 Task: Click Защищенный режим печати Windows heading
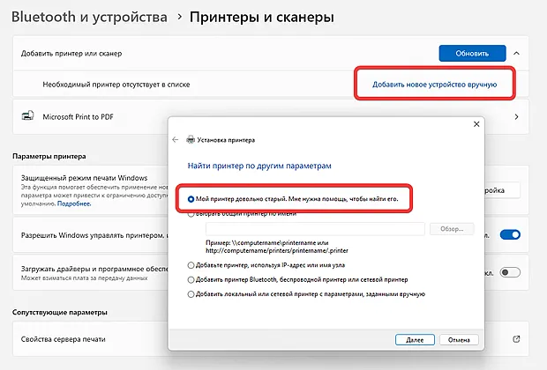coord(84,178)
